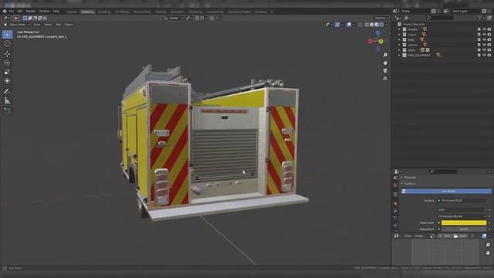
Task: Click the green Y axis on navigation gizmo
Action: coord(381,41)
